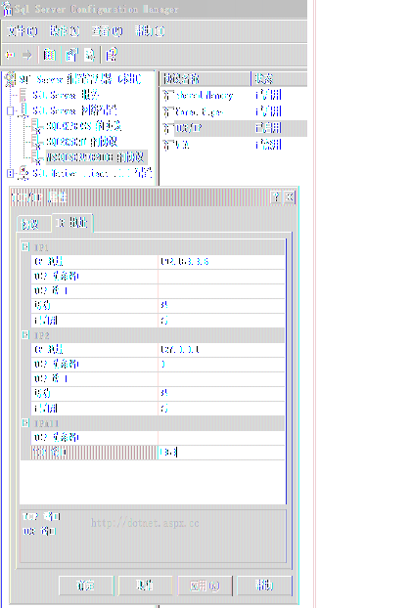Select the SQL Native Client Configuration tree label
Viewport: 410px width, 608px height.
tap(92, 173)
